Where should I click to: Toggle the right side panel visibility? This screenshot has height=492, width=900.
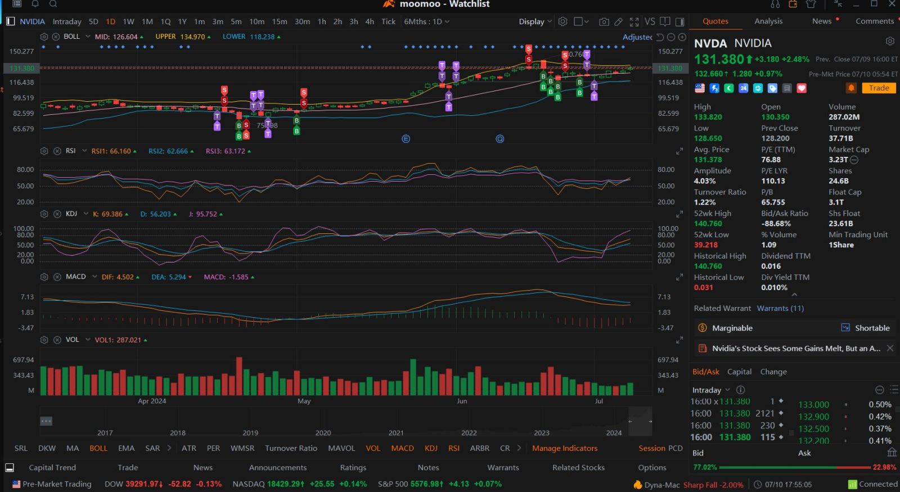coord(679,21)
